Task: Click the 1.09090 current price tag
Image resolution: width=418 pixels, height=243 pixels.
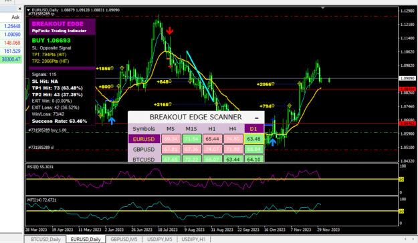Action: [407, 79]
